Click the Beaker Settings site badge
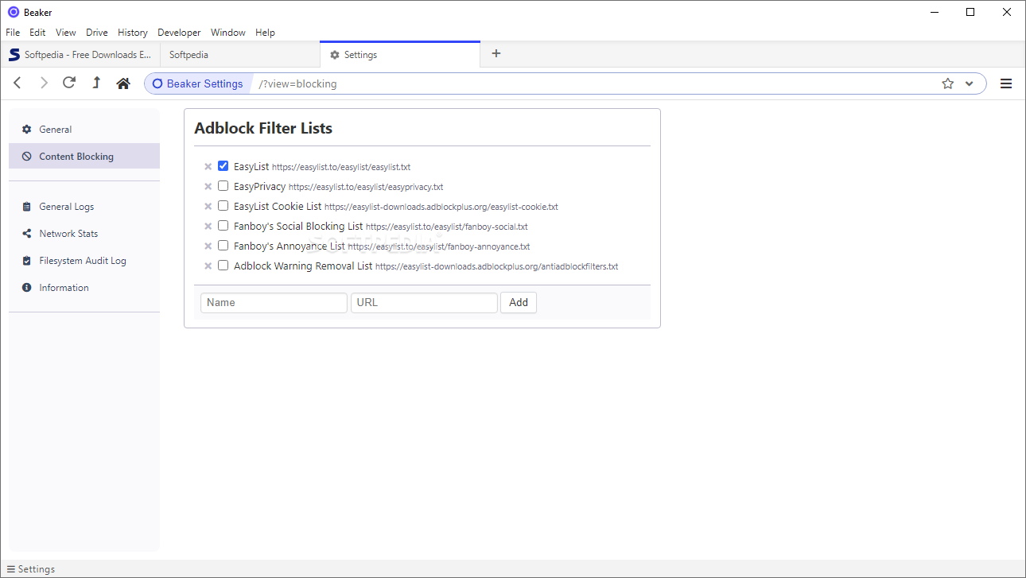Viewport: 1026px width, 578px height. pos(198,83)
